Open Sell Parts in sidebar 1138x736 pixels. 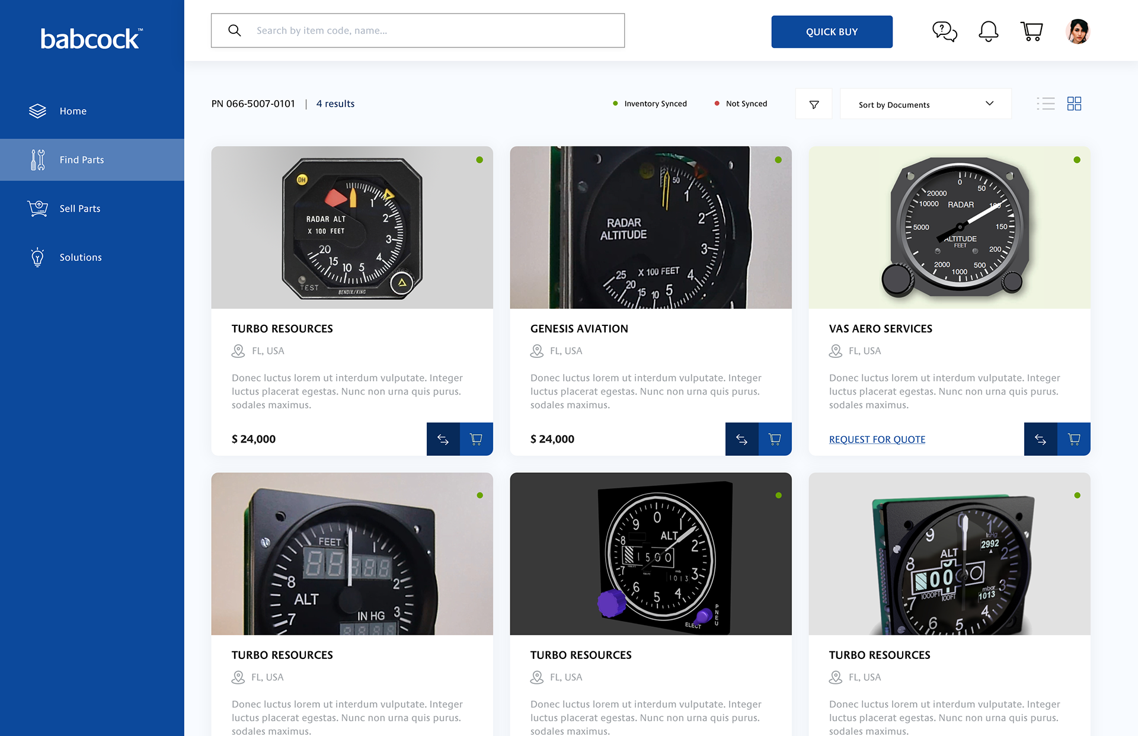80,209
